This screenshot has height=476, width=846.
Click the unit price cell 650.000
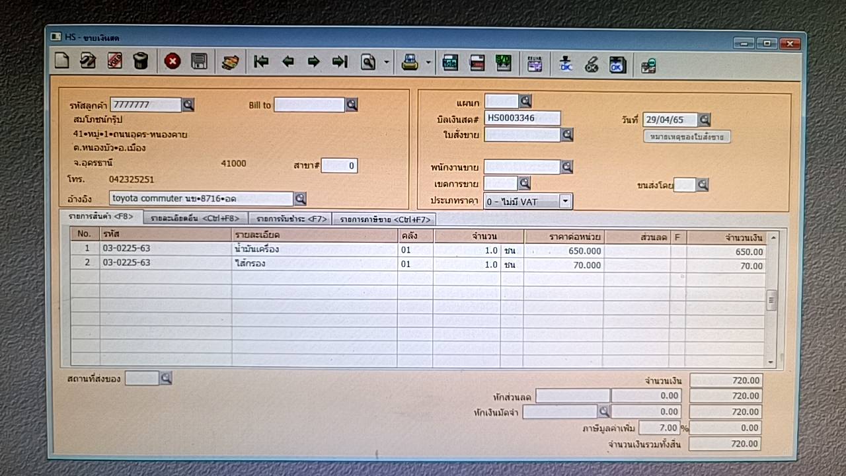564,251
